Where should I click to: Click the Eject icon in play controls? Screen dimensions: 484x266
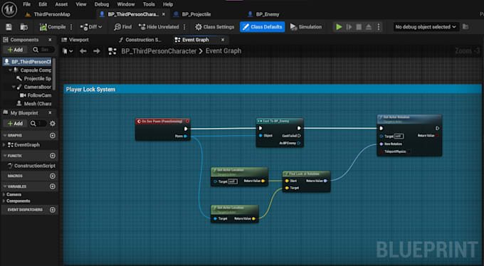pyautogui.click(x=369, y=27)
